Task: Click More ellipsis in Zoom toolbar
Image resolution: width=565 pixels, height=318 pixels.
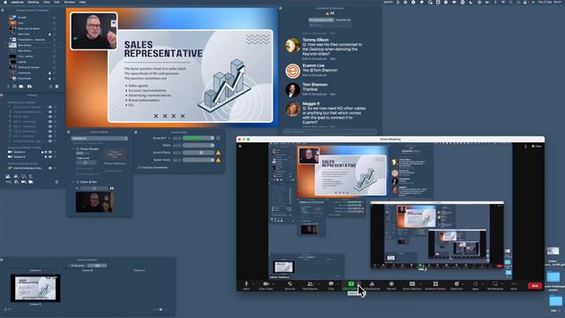Action: (x=514, y=284)
